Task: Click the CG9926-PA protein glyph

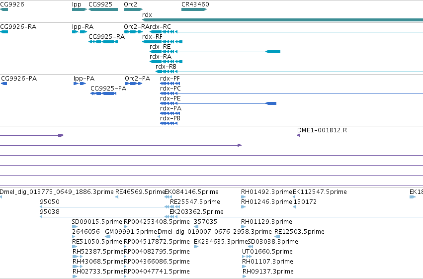Action: click(x=4, y=84)
